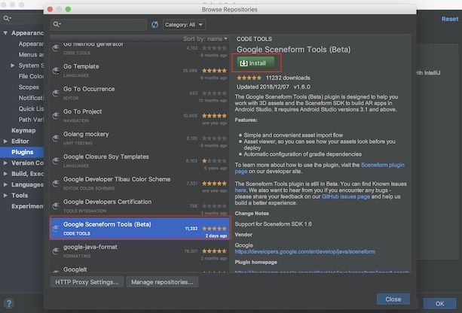462x313 pixels.
Task: Click Manage repositories button
Action: point(162,282)
